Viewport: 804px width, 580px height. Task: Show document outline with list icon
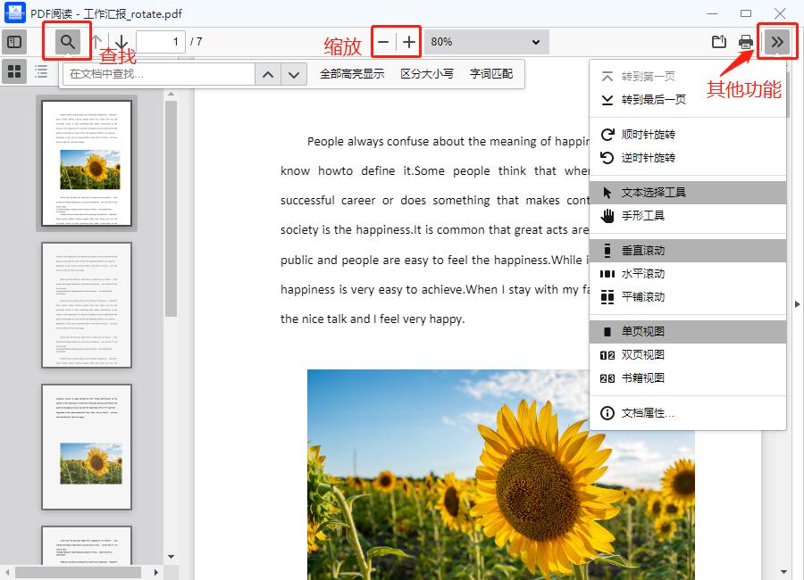pyautogui.click(x=40, y=72)
